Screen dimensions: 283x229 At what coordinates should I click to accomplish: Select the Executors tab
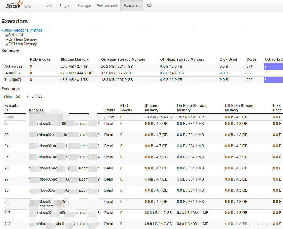pos(131,6)
